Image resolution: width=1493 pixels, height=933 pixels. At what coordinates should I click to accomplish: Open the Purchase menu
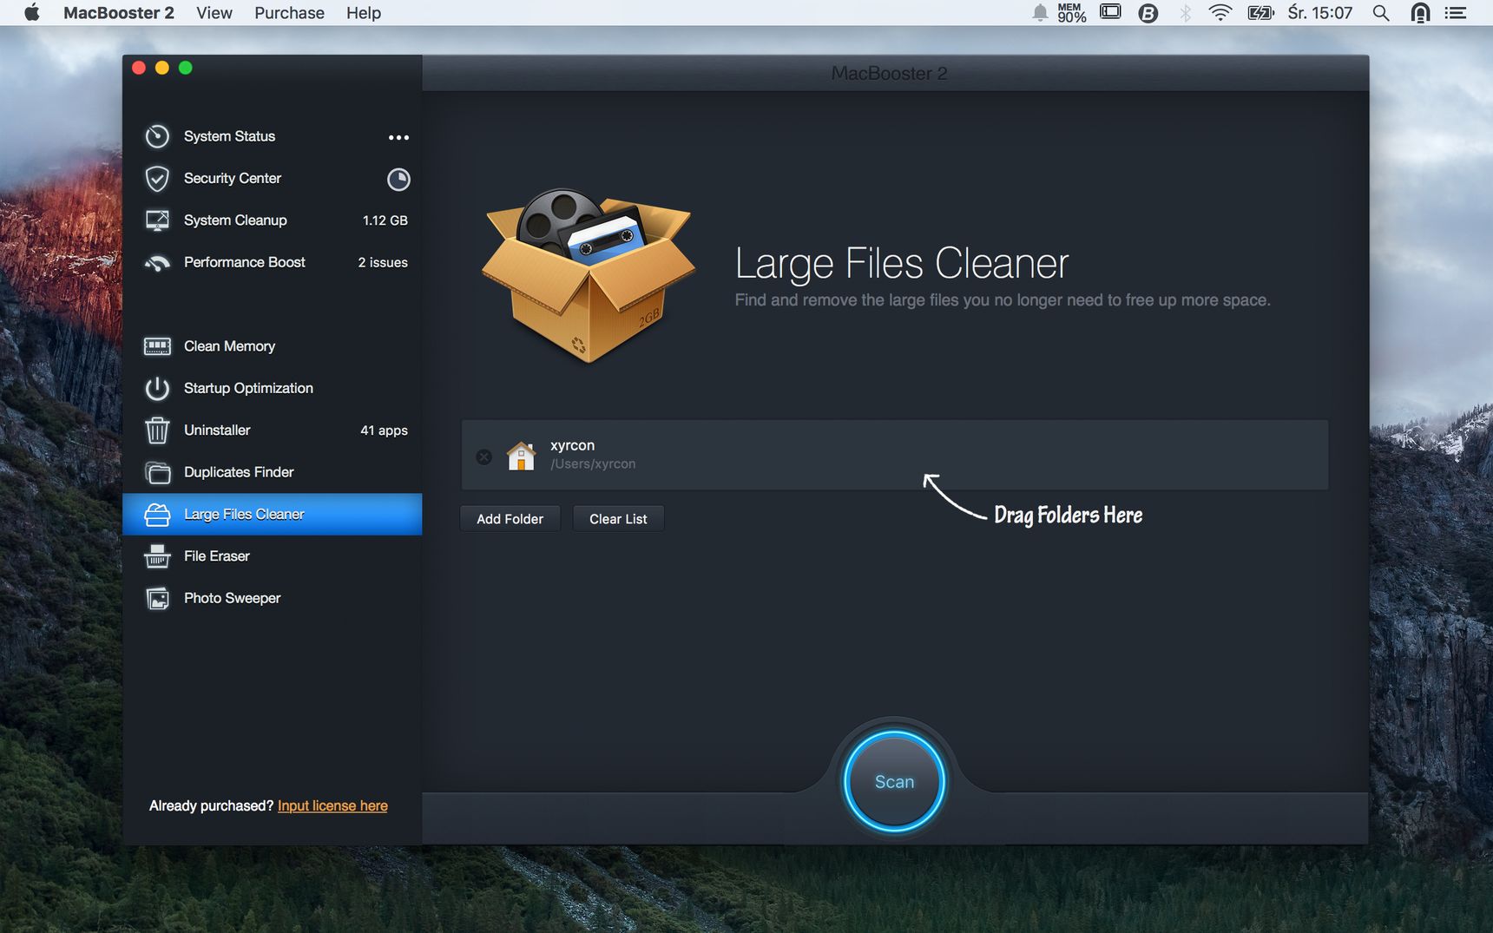coord(289,13)
